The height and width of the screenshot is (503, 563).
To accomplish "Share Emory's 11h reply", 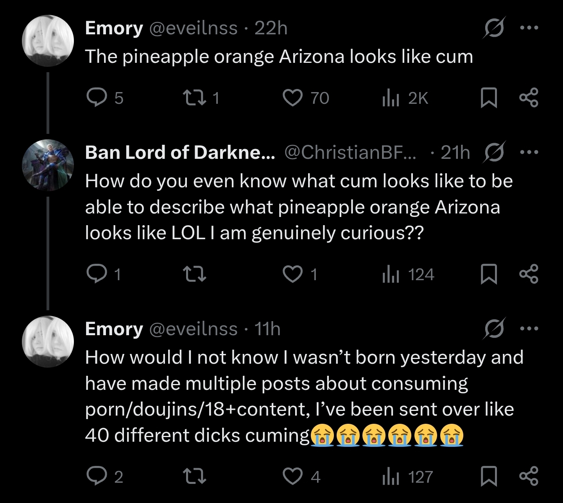I will 529,476.
